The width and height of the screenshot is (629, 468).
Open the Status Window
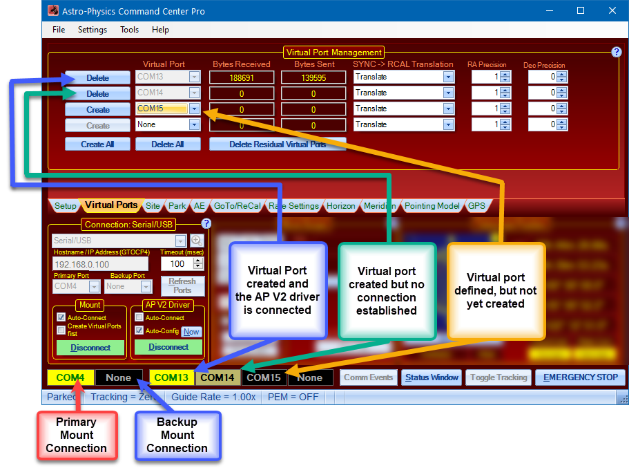432,377
